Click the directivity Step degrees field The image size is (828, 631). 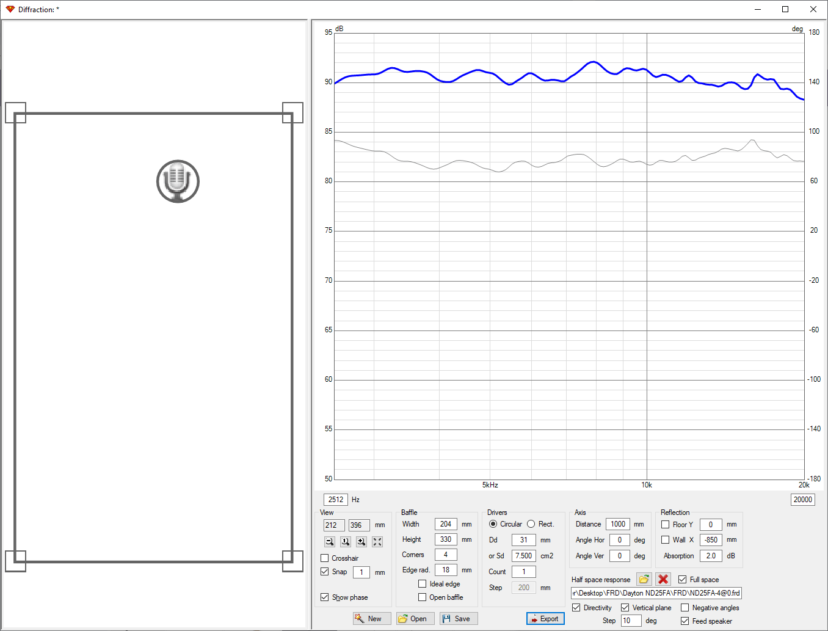[631, 621]
